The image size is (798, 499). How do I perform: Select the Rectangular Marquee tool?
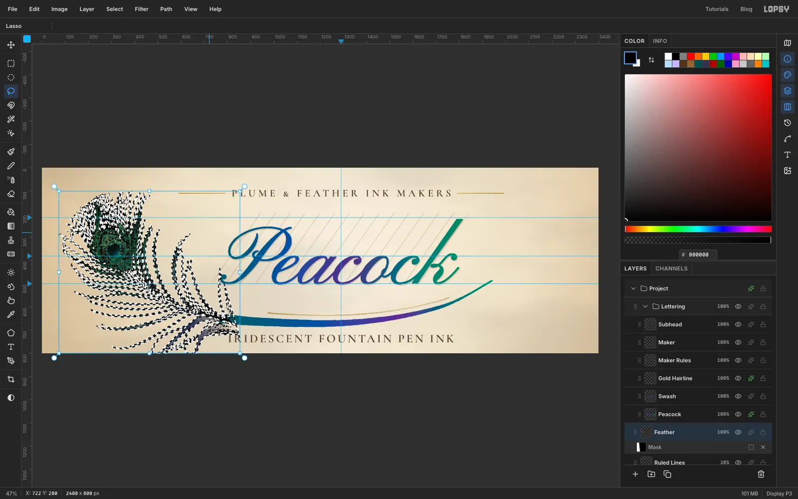pos(11,63)
